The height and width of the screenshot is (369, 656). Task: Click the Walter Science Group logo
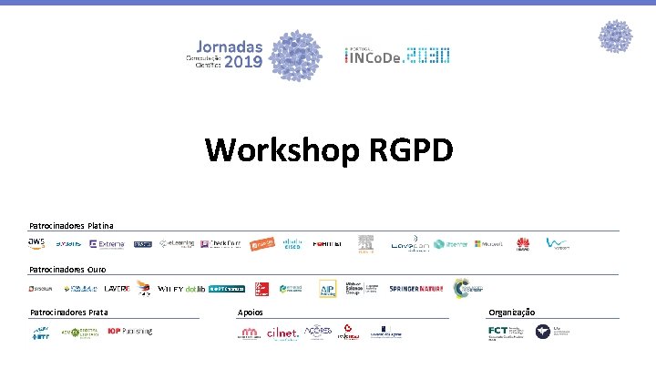(362, 289)
